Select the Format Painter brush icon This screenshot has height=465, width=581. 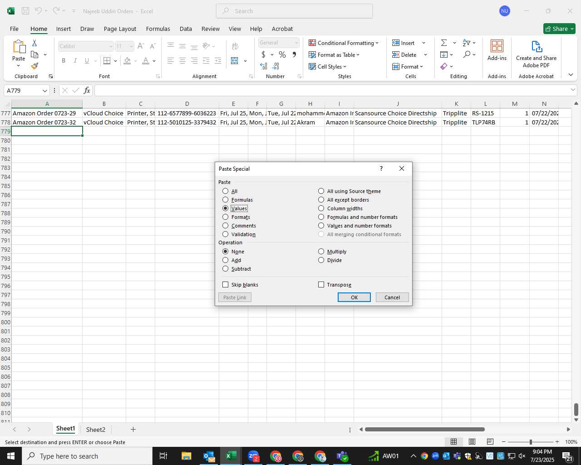point(34,66)
